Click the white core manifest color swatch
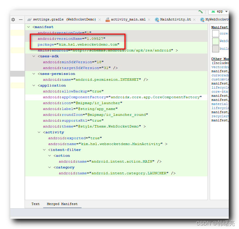Screen dimensions: 239x229 (216, 34)
